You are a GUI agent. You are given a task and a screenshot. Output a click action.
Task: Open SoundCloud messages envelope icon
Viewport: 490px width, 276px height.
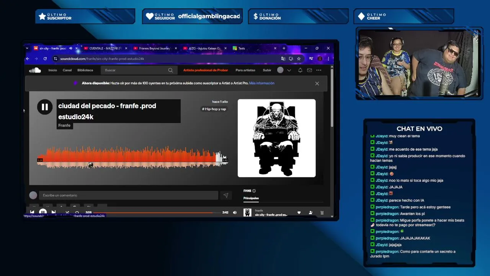(309, 70)
